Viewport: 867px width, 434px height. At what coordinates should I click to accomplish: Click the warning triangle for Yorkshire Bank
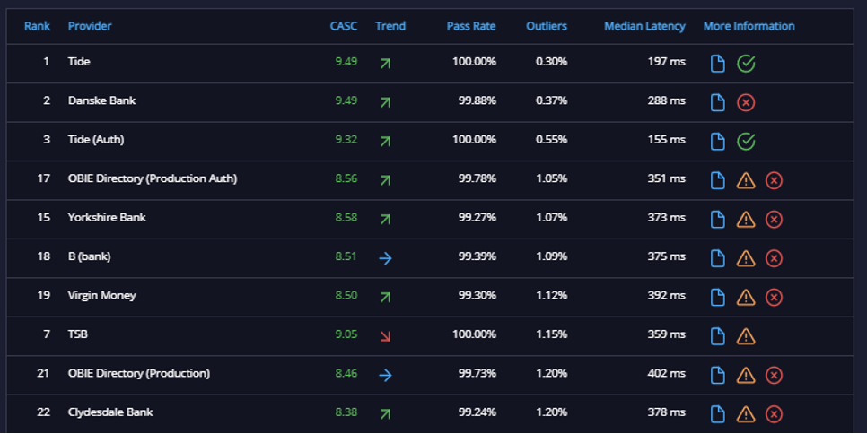pos(746,219)
